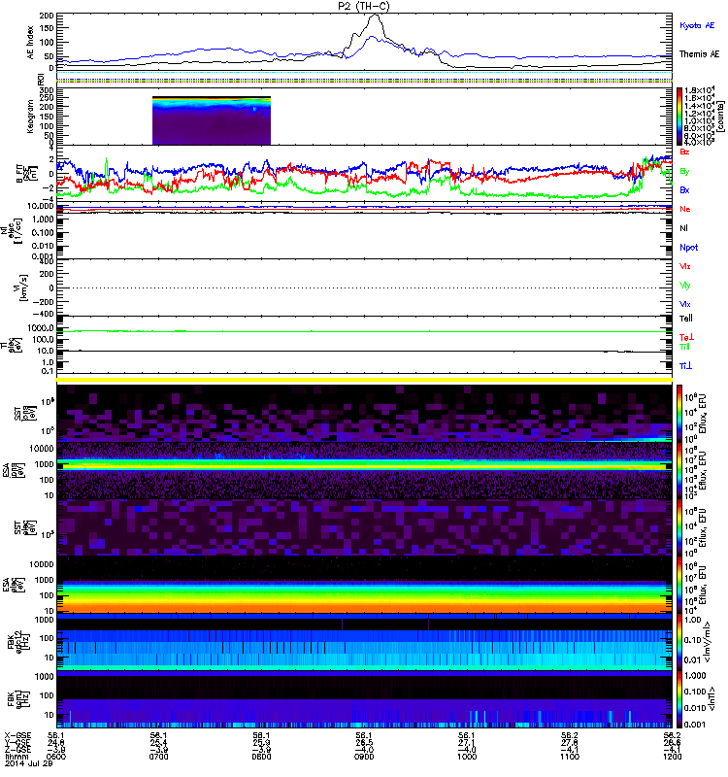The height and width of the screenshot is (777, 728).
Task: Select the blue Kyoto AE legend label
Action: 697,25
